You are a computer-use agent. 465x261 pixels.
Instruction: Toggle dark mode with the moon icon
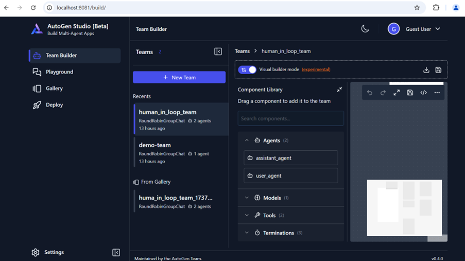[x=365, y=29]
